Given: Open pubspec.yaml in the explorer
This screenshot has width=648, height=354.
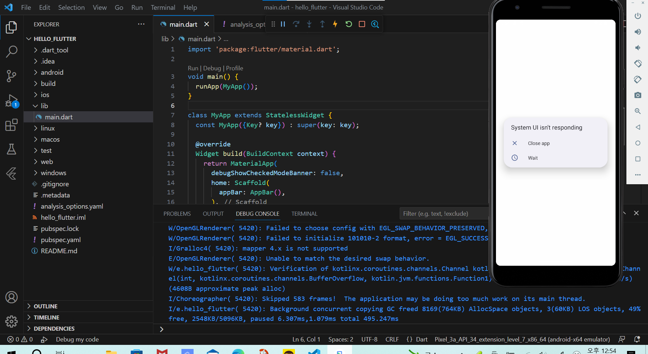Looking at the screenshot, I should click(88, 240).
